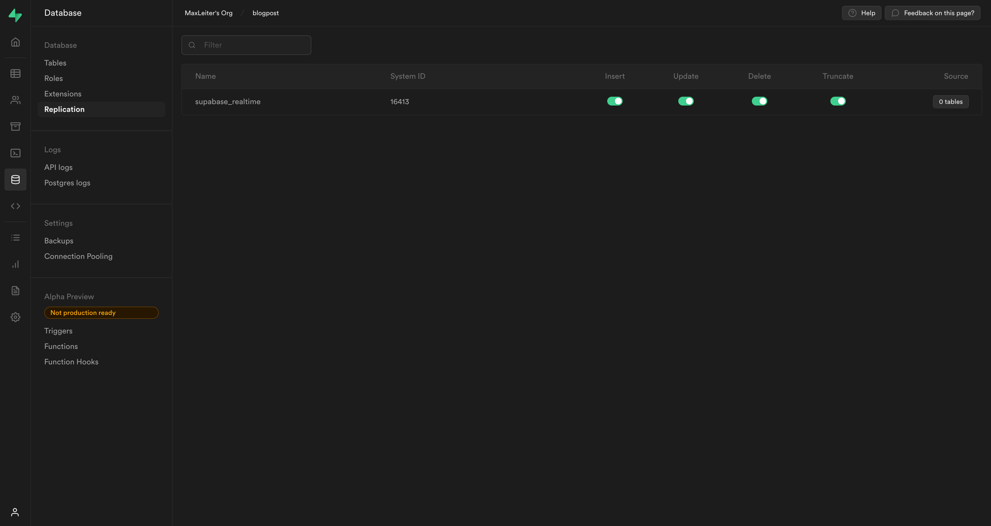Toggle Update replication off
991x526 pixels.
(686, 101)
